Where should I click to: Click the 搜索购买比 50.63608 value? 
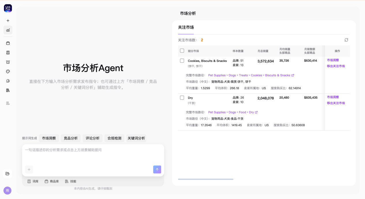coord(298,125)
